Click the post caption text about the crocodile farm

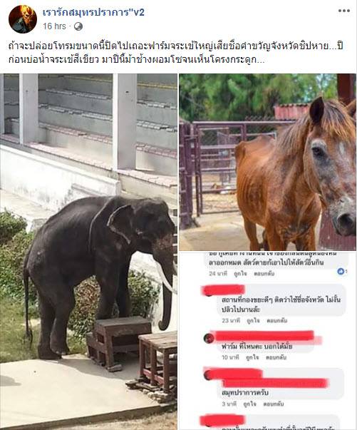click(x=176, y=53)
